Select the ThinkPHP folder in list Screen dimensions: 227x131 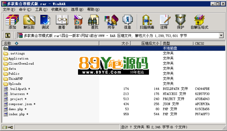pos(16,79)
